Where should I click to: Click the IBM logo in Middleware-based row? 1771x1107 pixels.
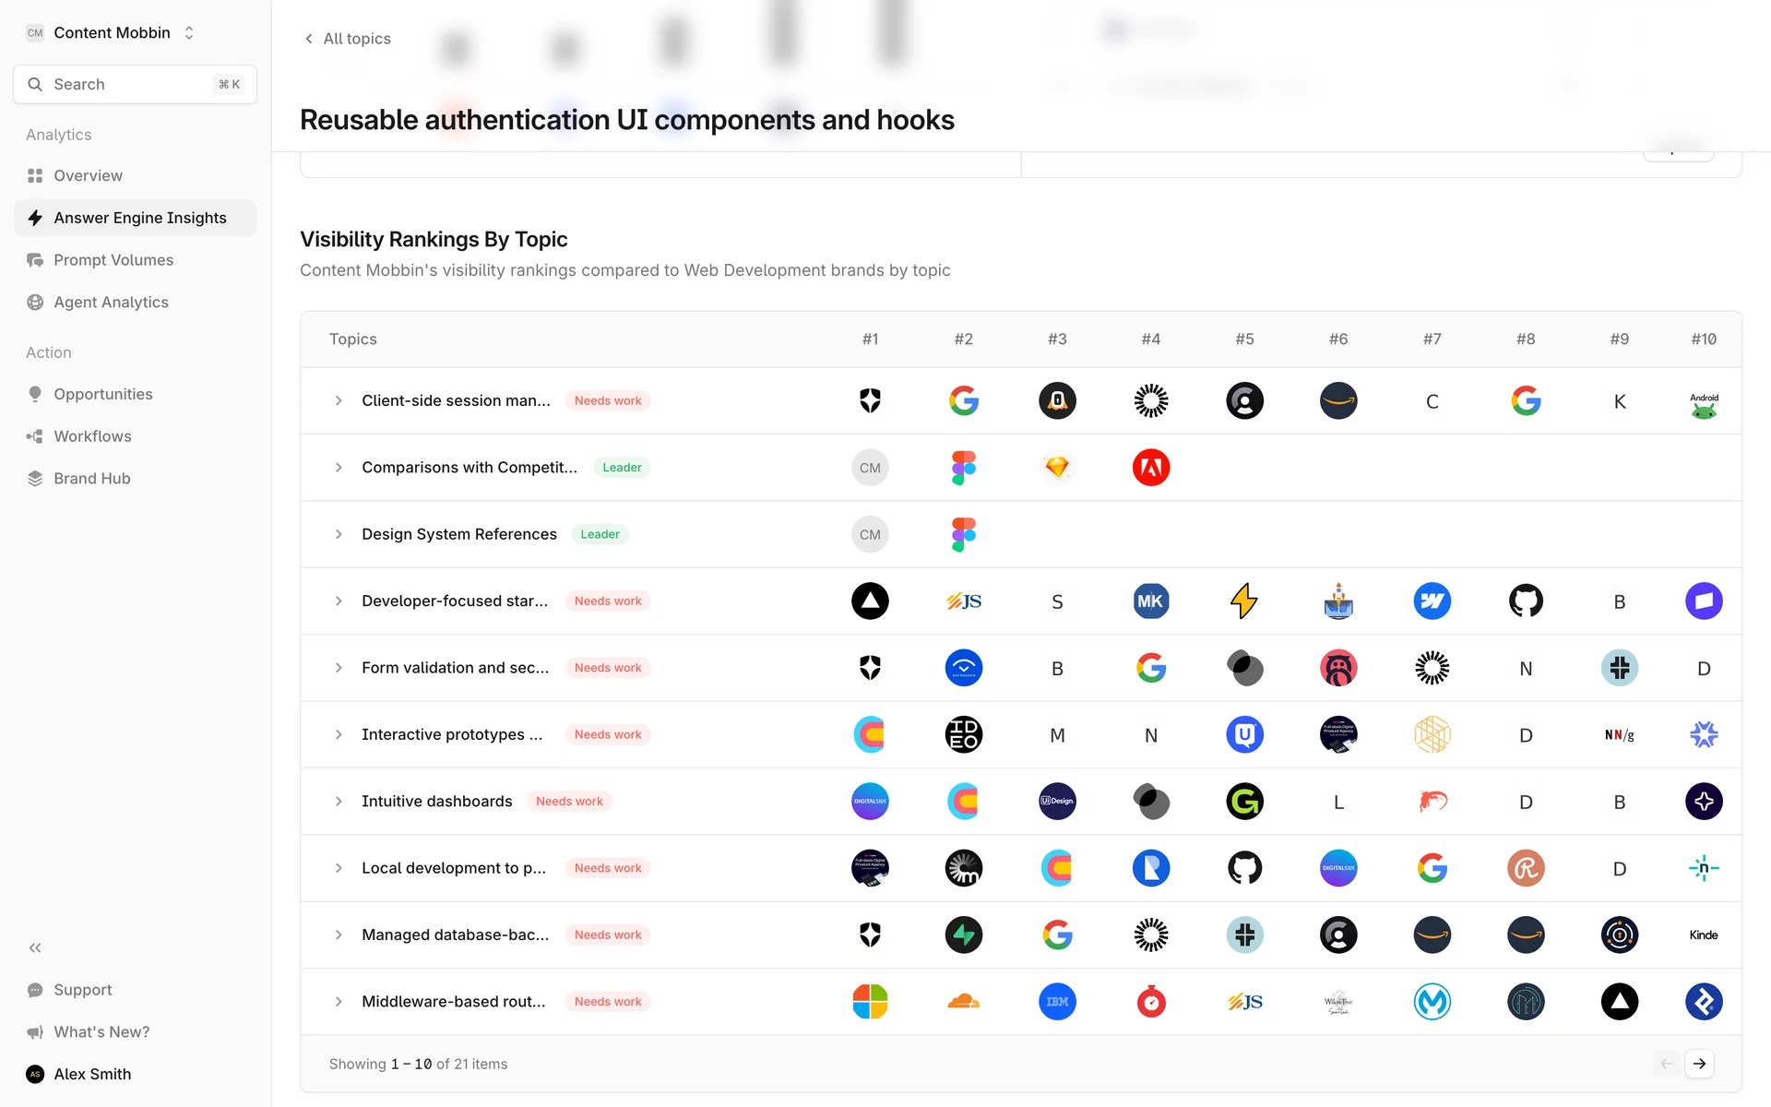coord(1057,1002)
